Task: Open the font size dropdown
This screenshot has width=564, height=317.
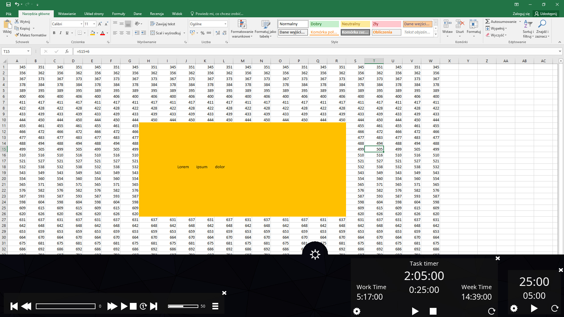Action: [94, 24]
